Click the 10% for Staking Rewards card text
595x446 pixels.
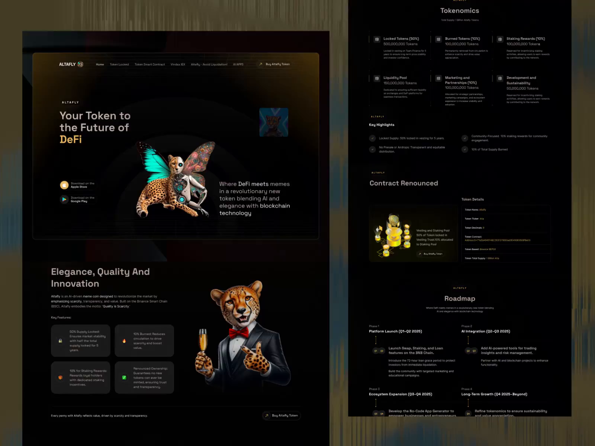tap(88, 378)
